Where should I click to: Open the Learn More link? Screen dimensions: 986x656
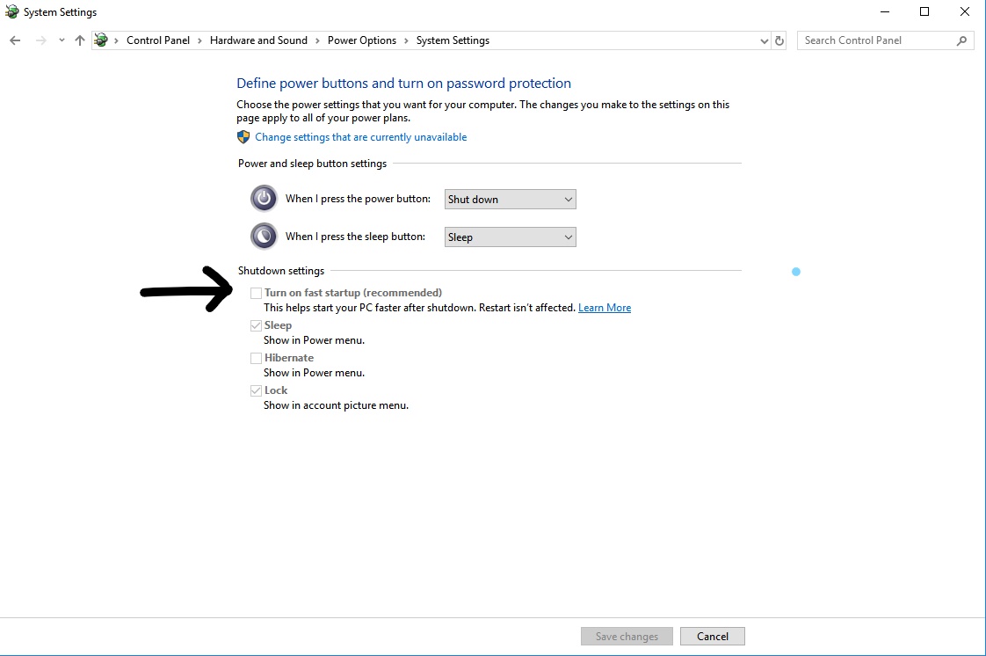(x=605, y=308)
